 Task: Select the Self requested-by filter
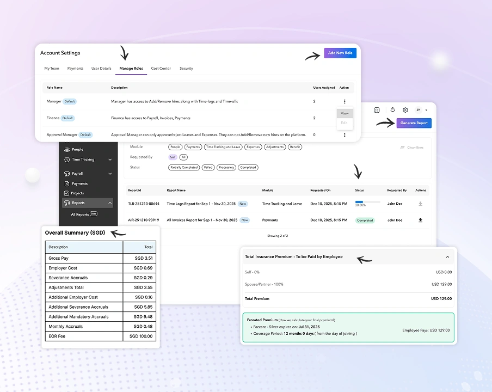[173, 157]
